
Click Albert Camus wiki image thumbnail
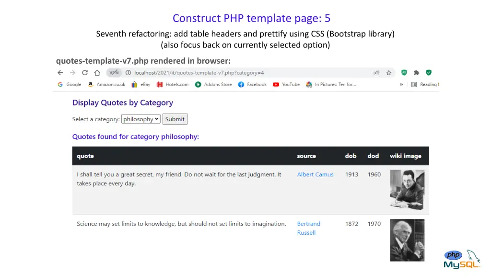coord(407,190)
